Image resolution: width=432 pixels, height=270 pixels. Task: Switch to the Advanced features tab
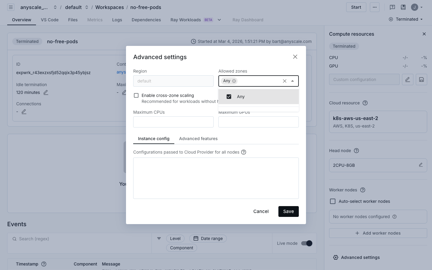coord(198,139)
